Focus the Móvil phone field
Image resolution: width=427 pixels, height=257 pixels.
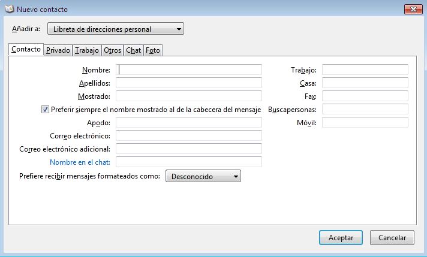365,122
